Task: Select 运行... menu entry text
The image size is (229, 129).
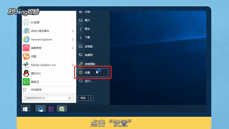Action: click(x=88, y=81)
